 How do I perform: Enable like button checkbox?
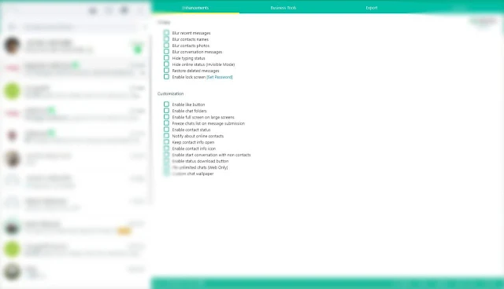pos(166,104)
